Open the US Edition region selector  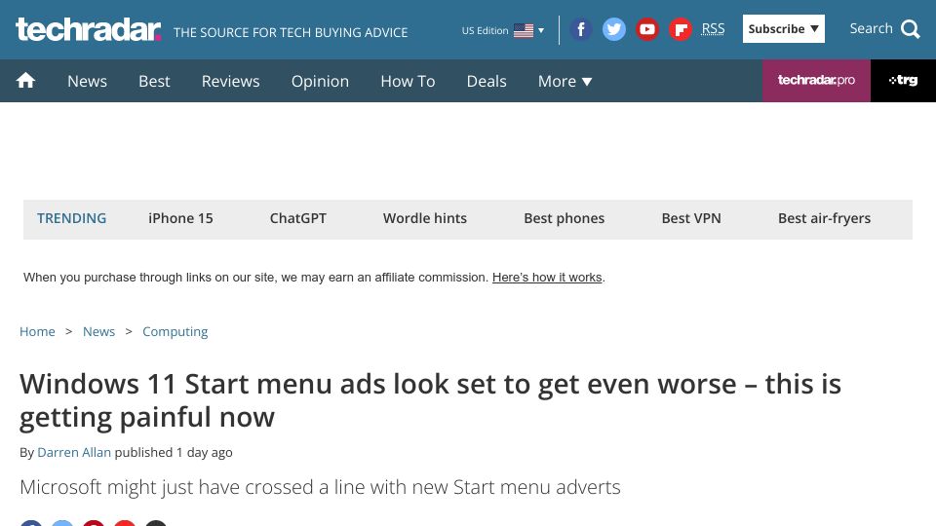click(503, 30)
